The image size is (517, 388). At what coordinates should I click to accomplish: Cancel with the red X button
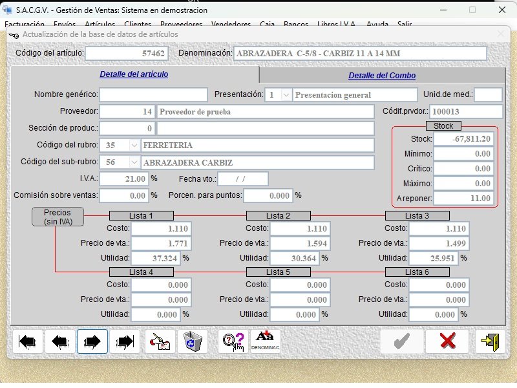[447, 341]
